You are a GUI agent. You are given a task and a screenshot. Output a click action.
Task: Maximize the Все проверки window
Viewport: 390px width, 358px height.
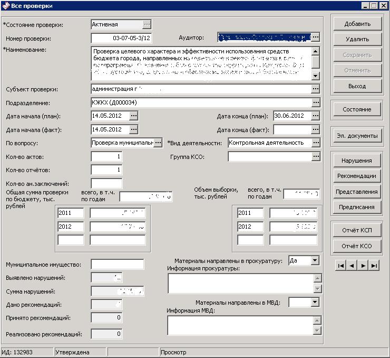374,6
